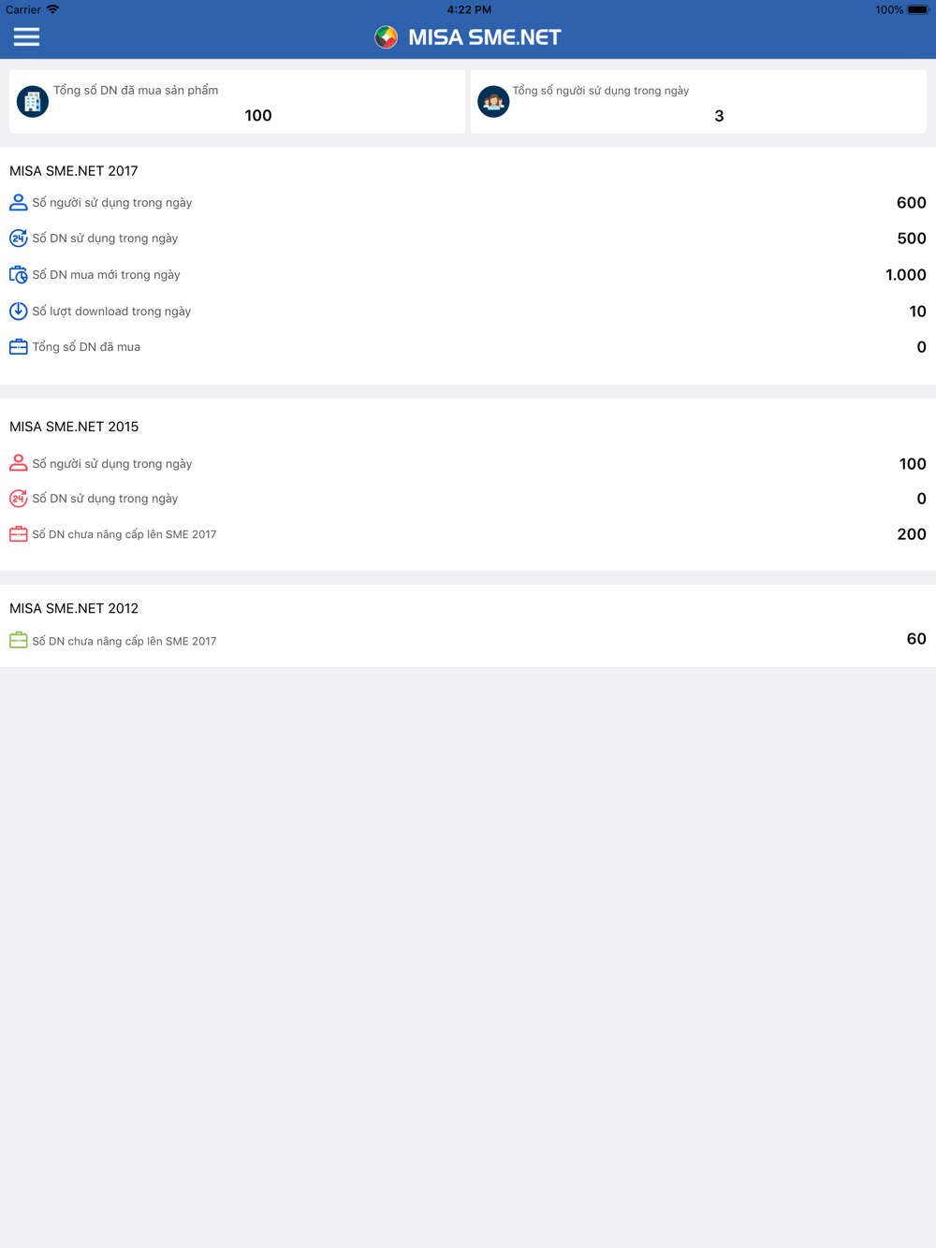Image resolution: width=936 pixels, height=1248 pixels.
Task: Tap the building icon for purchased companies
Action: point(33,101)
